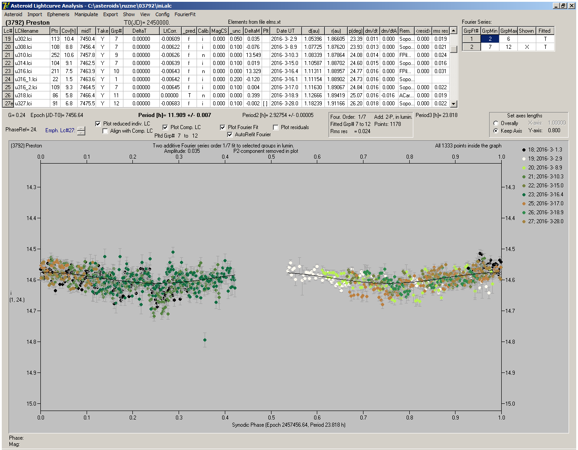This screenshot has height=450, width=578.
Task: Click the PhaseRef= 24. label
Action: pos(21,130)
